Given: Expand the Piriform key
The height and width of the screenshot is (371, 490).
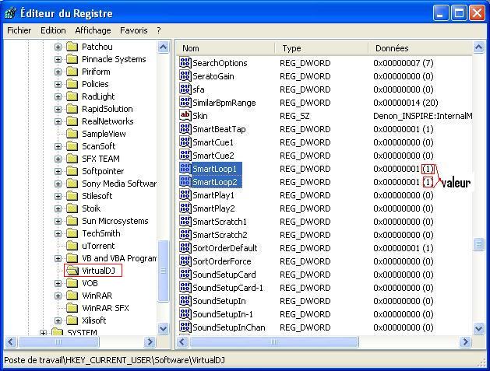Looking at the screenshot, I should [58, 72].
